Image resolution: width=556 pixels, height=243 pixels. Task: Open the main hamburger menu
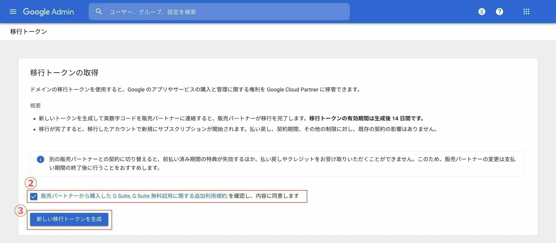coord(13,12)
